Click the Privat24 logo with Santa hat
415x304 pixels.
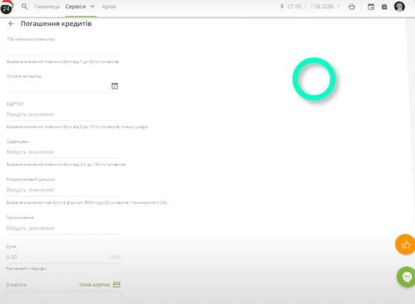coord(7,7)
